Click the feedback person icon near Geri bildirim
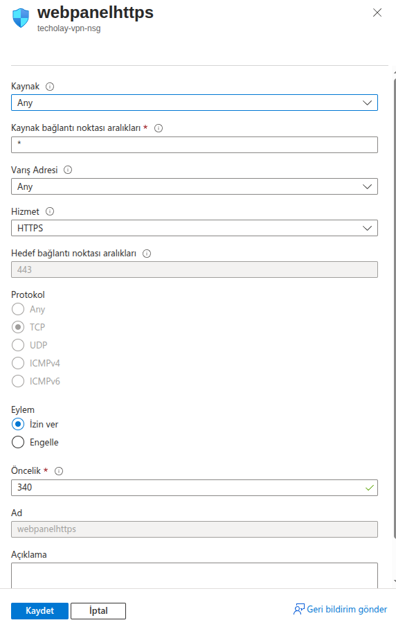This screenshot has width=396, height=627. click(x=299, y=610)
